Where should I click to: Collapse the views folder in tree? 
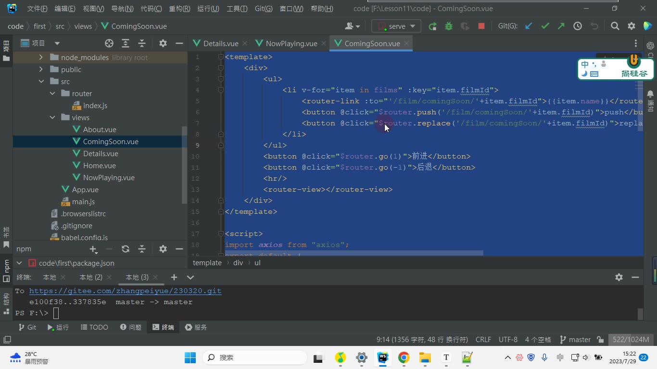pos(52,118)
